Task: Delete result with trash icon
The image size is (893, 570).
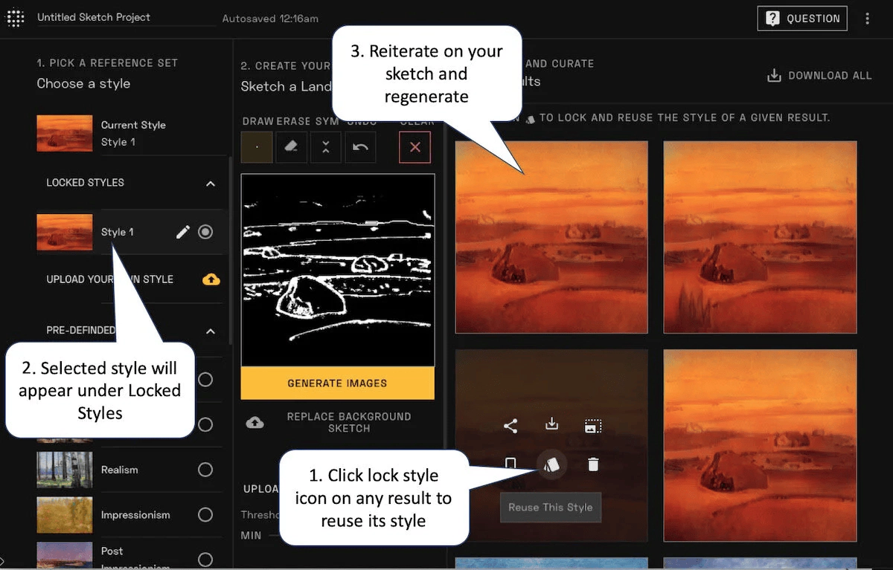Action: (593, 464)
